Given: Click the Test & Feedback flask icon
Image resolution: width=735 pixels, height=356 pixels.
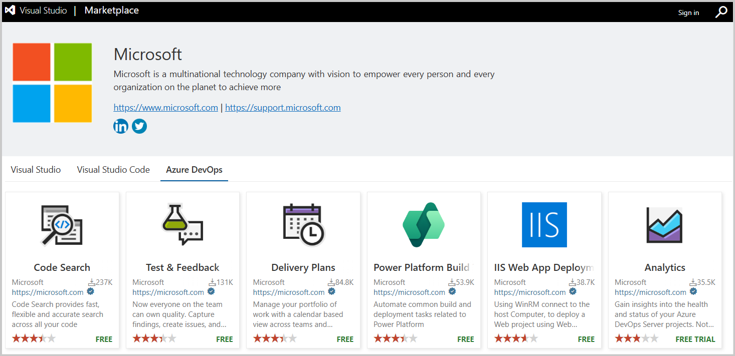Looking at the screenshot, I should coord(182,225).
